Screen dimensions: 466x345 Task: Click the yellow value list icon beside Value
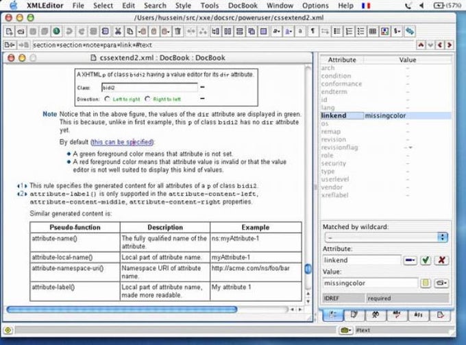pyautogui.click(x=426, y=283)
